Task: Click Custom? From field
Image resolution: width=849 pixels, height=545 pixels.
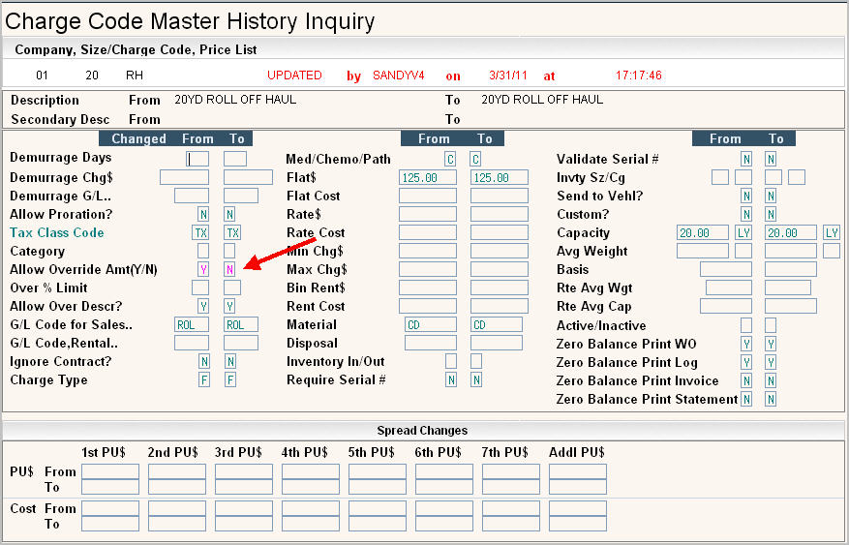Action: coord(746,214)
